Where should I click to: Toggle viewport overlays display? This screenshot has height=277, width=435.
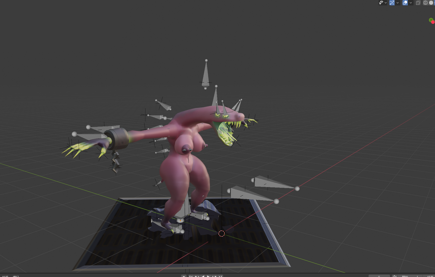click(405, 3)
